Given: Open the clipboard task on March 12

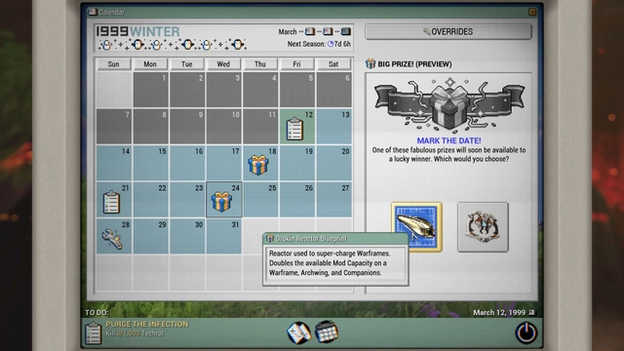Looking at the screenshot, I should click(x=294, y=129).
